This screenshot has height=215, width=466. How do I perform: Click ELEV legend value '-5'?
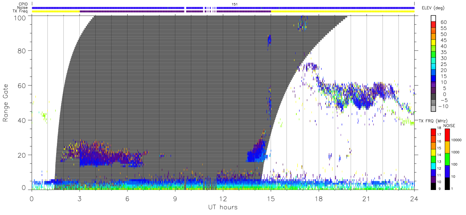[444, 100]
